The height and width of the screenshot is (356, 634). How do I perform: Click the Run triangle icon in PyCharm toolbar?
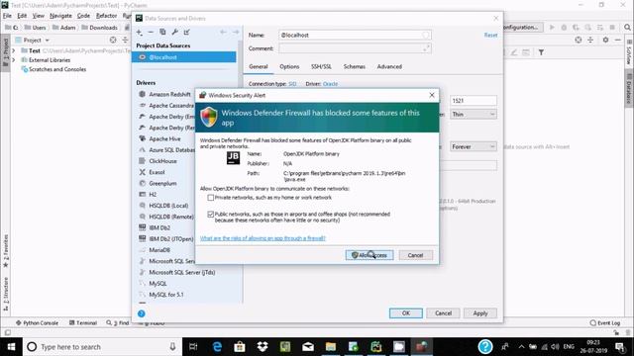[552, 28]
